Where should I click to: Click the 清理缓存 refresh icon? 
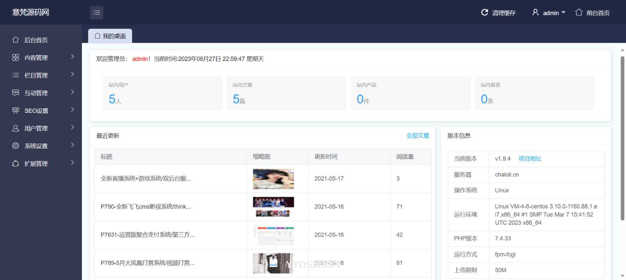[485, 13]
